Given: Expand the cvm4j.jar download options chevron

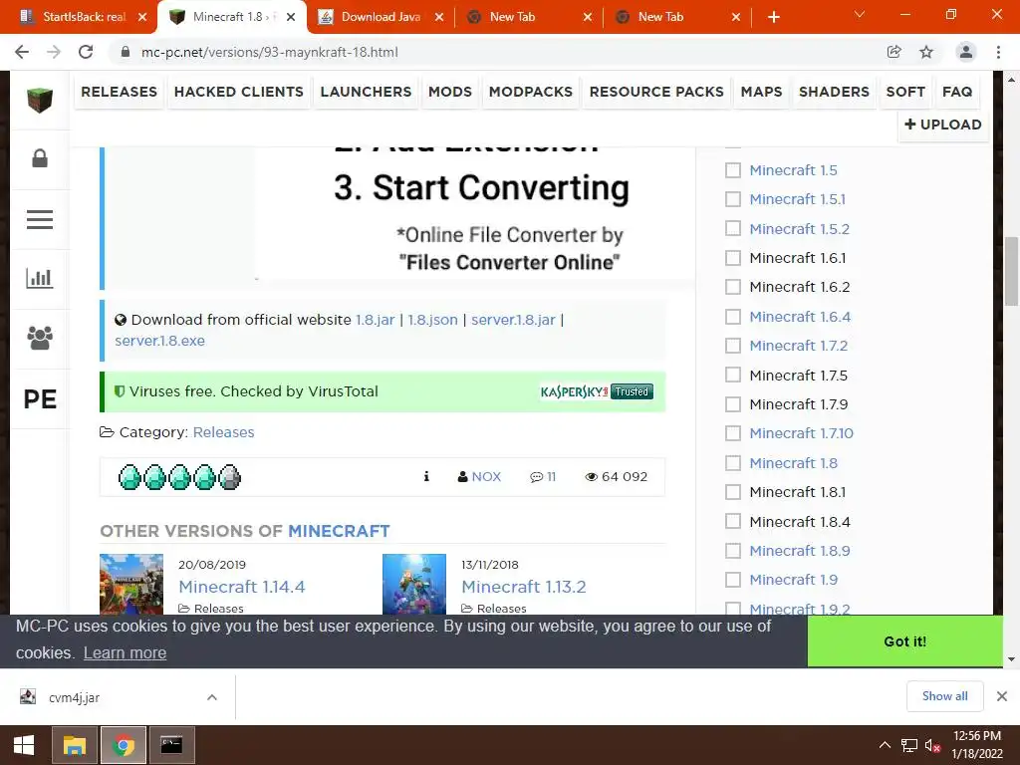Looking at the screenshot, I should pyautogui.click(x=212, y=697).
